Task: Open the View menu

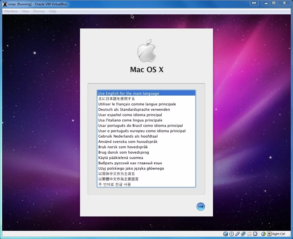Action: 25,11
